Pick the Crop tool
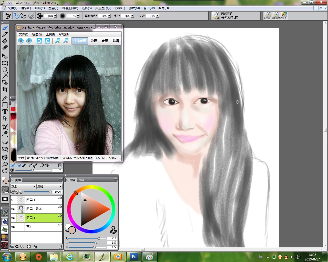This screenshot has width=328, height=262. tap(5, 89)
